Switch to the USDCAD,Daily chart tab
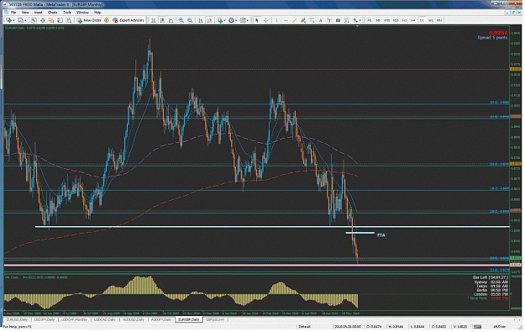The image size is (525, 332). point(105,320)
